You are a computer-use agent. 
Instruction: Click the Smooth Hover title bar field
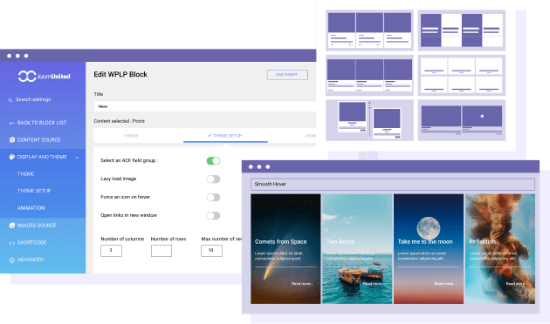click(x=393, y=184)
